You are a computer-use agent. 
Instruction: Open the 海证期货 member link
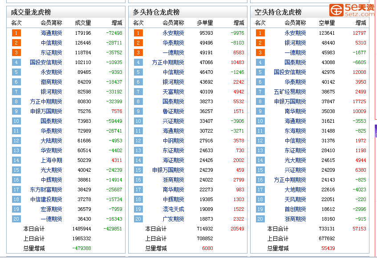[x=173, y=160]
